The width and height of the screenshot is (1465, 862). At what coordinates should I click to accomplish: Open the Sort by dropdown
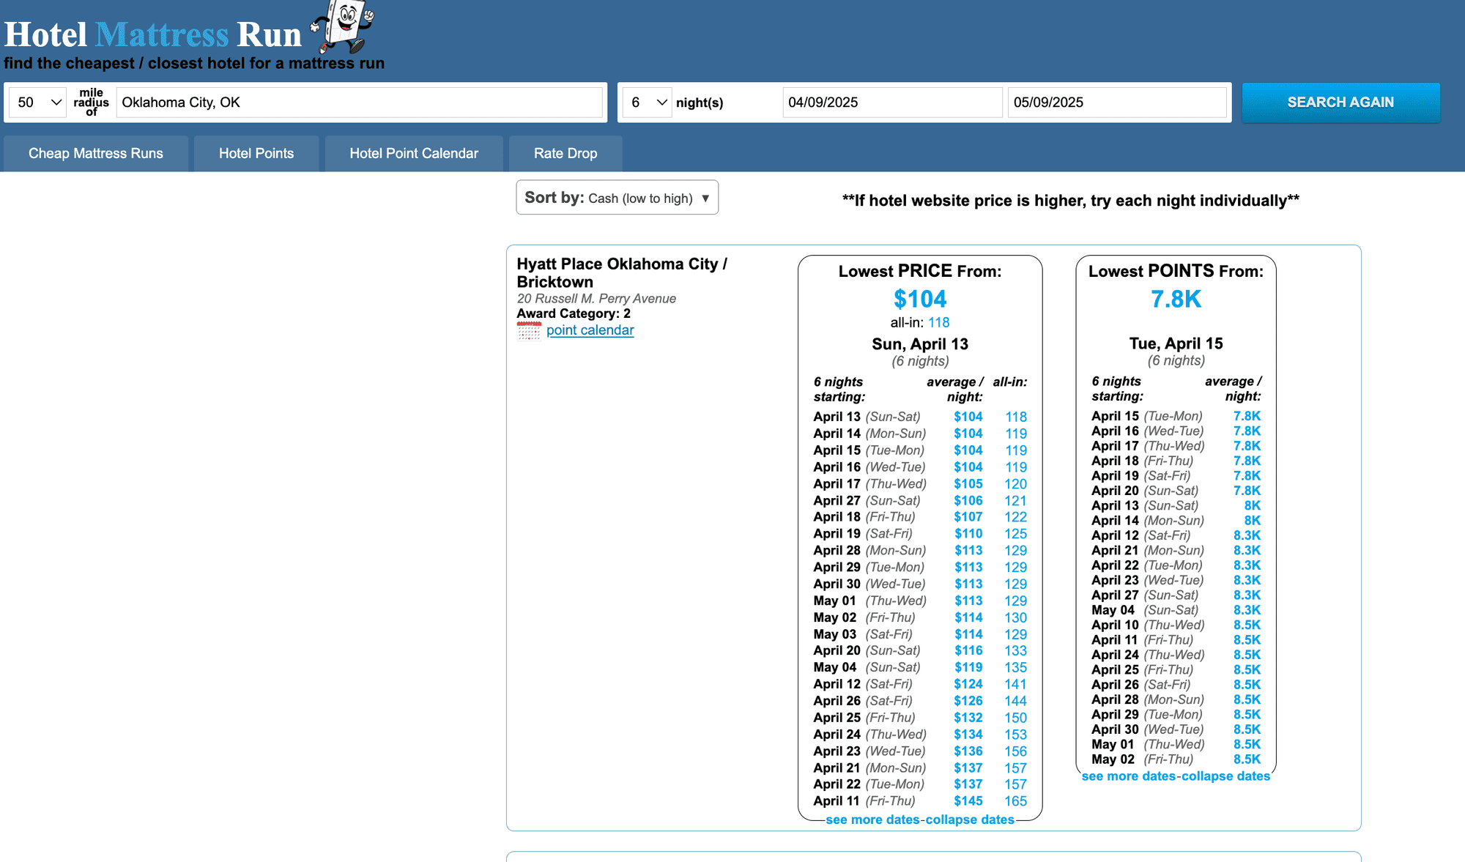pyautogui.click(x=617, y=198)
